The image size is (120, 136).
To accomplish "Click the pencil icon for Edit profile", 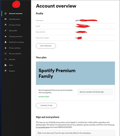I will point(5,31).
